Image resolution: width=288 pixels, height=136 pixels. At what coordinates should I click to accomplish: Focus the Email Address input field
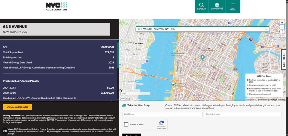pyautogui.click(x=242, y=115)
